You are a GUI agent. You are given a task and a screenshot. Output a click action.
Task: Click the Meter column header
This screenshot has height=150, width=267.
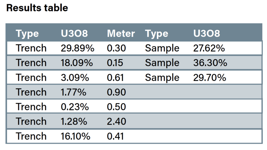click(x=121, y=33)
